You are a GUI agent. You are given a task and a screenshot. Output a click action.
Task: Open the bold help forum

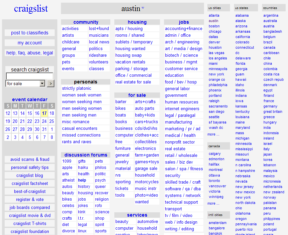pos(82,180)
